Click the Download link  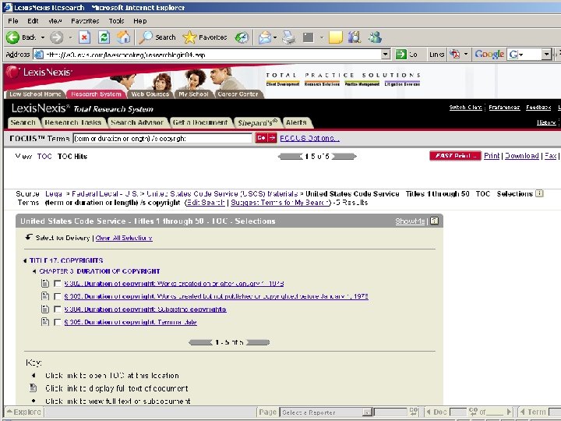click(521, 156)
